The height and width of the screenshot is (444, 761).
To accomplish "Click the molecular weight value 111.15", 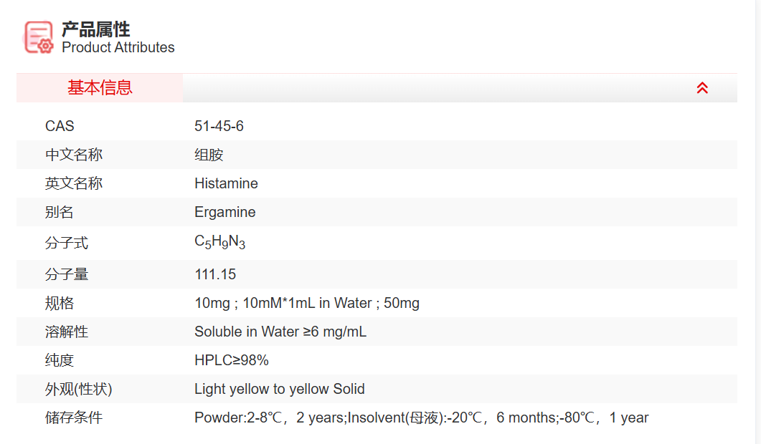I will coord(215,274).
